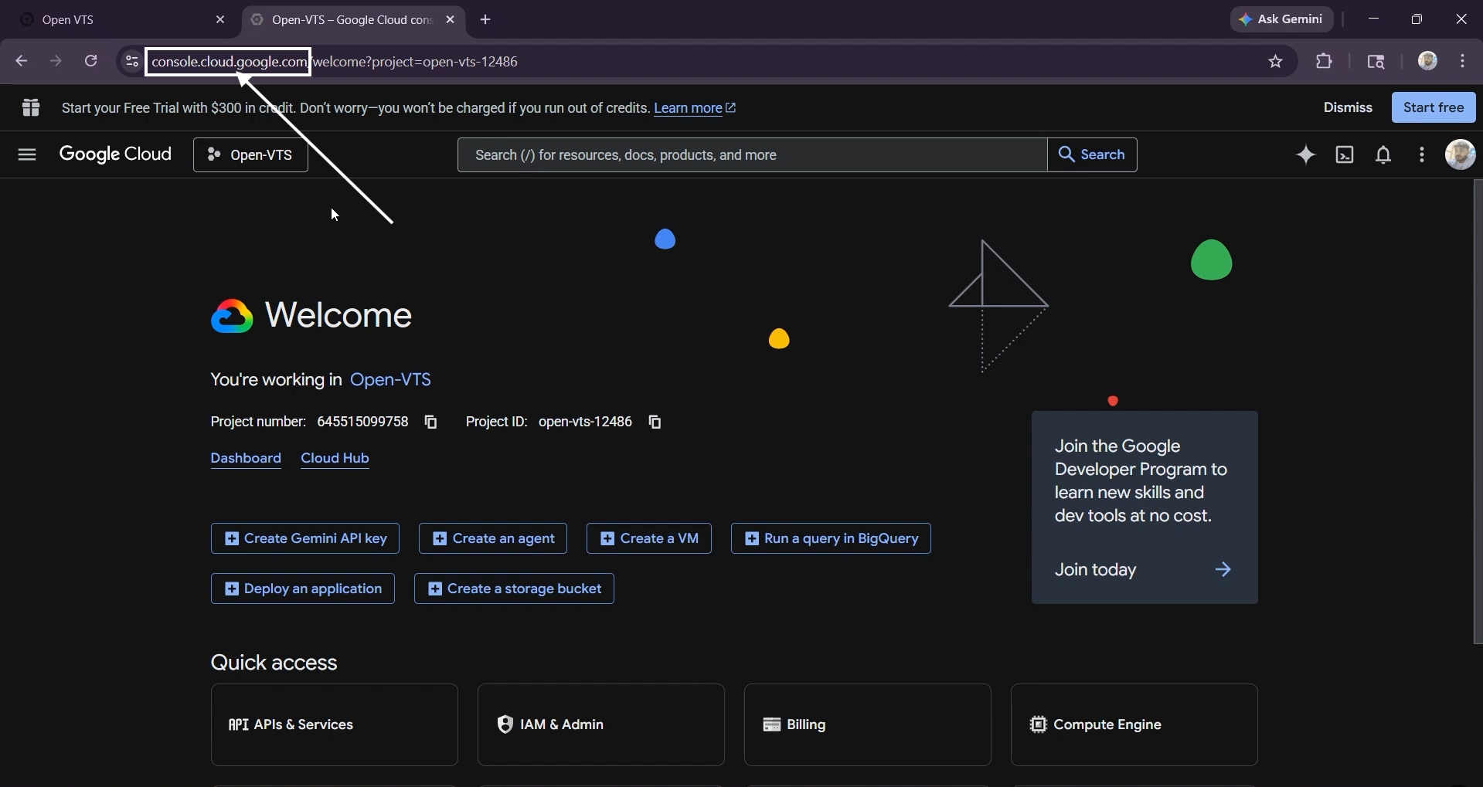Close the Open VTS browser tab

(220, 20)
